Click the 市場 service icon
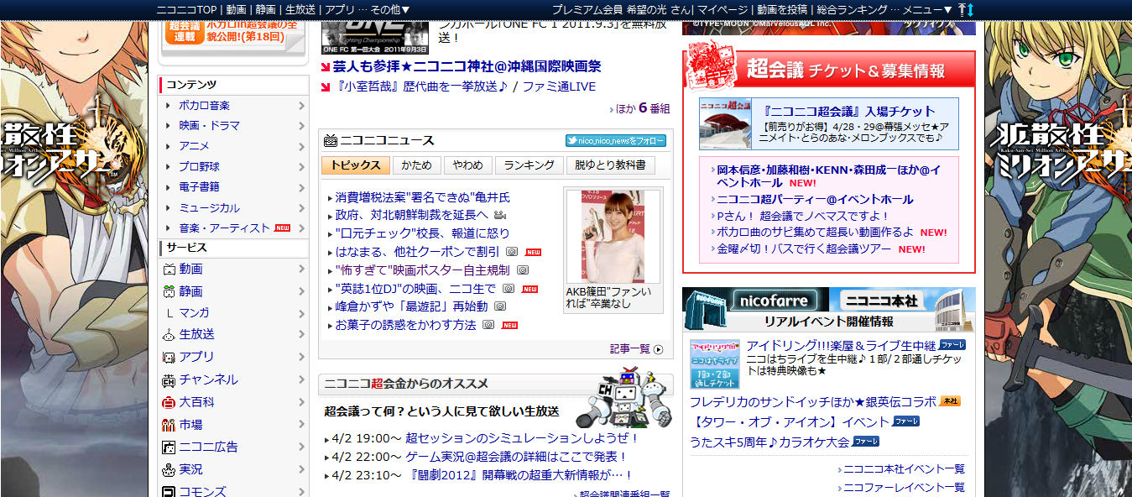The image size is (1132, 497). [x=169, y=425]
